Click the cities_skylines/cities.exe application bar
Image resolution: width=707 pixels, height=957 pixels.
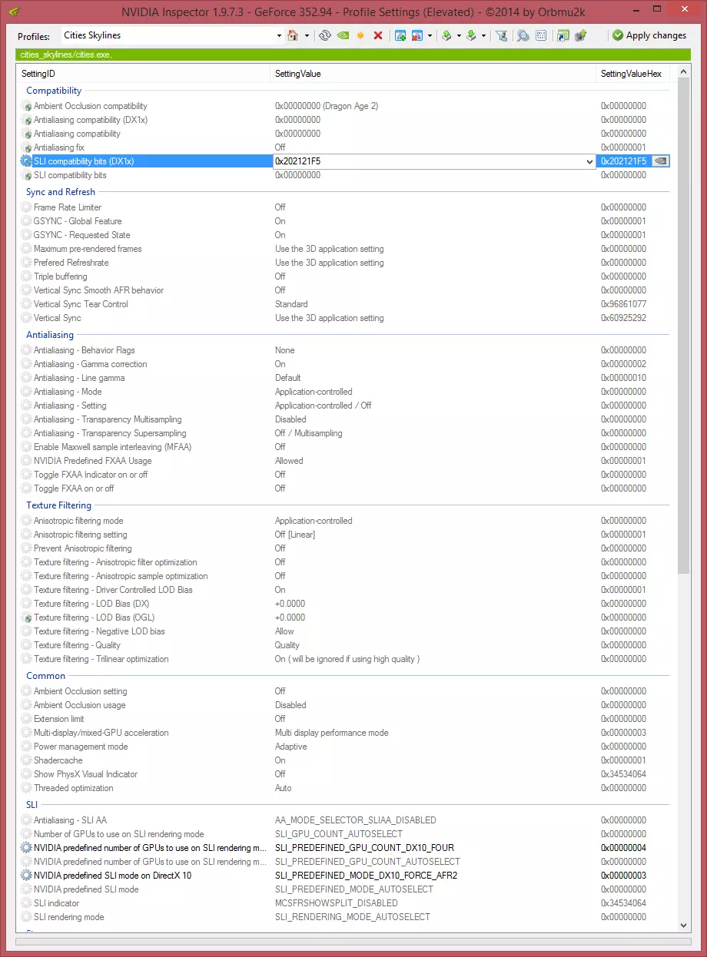pos(352,55)
